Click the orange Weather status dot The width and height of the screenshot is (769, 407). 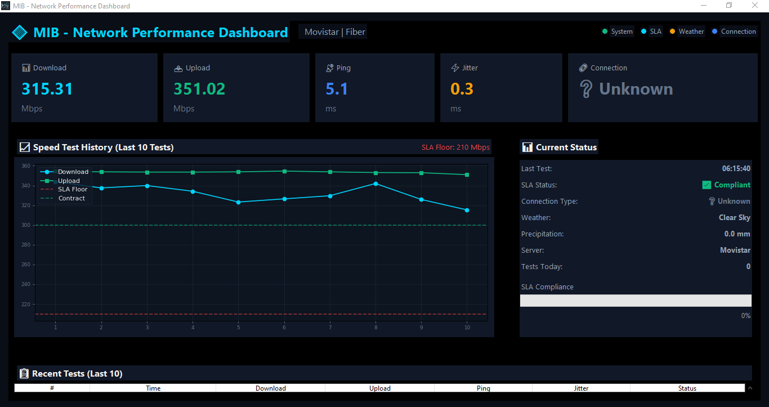tap(672, 32)
